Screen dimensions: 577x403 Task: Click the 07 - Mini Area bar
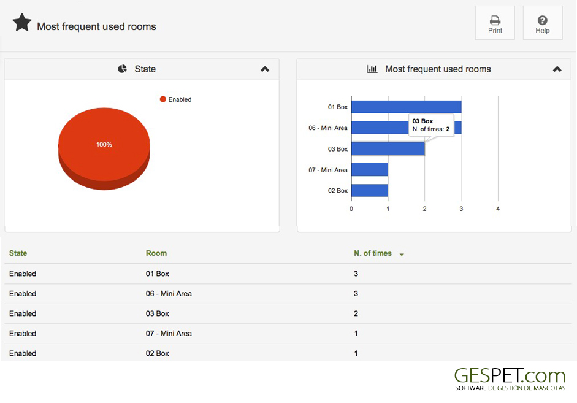click(370, 170)
